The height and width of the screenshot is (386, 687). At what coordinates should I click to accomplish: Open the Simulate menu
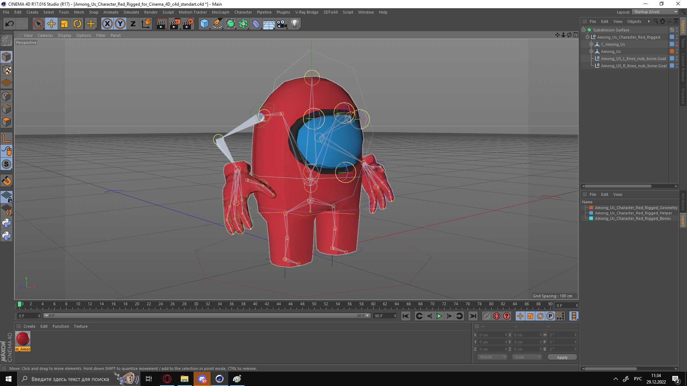pos(131,12)
